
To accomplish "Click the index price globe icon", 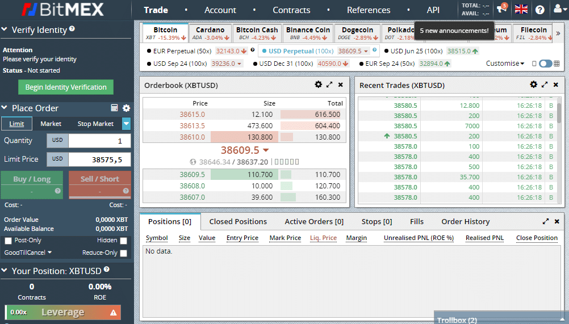I will [193, 162].
